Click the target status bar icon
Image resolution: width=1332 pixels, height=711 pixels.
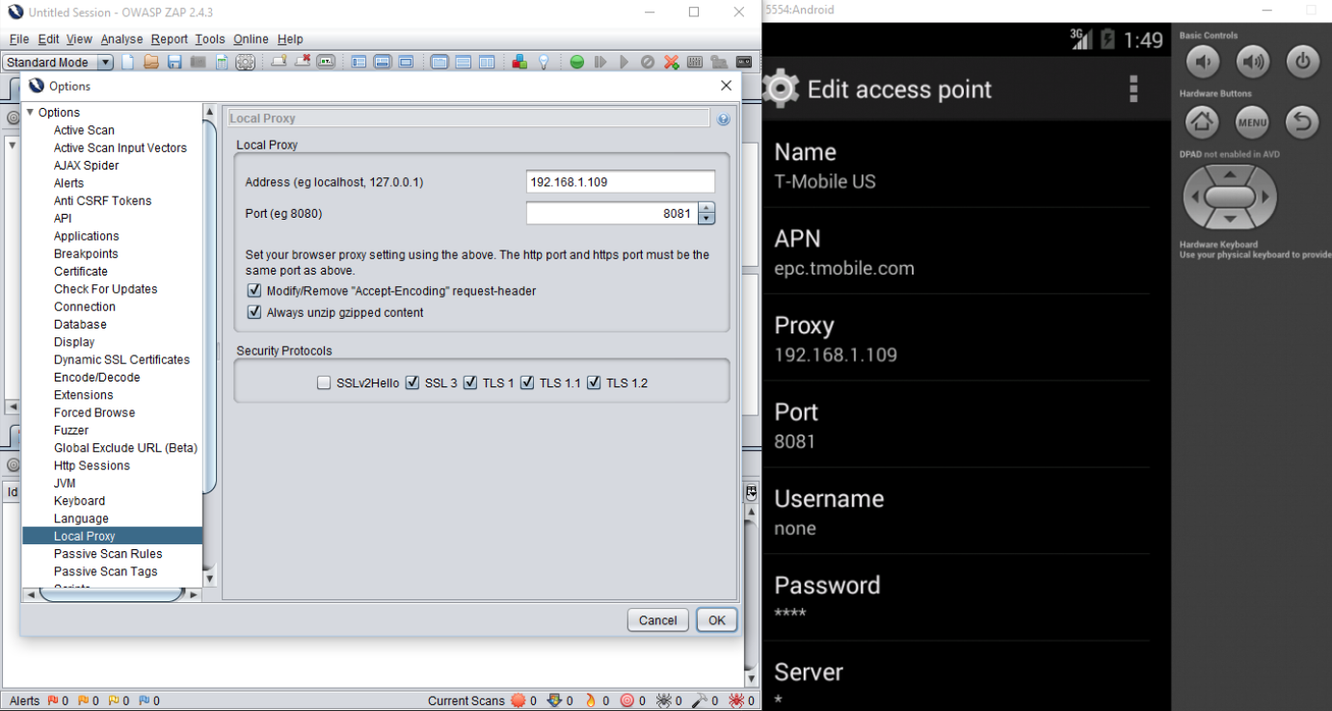pyautogui.click(x=627, y=700)
